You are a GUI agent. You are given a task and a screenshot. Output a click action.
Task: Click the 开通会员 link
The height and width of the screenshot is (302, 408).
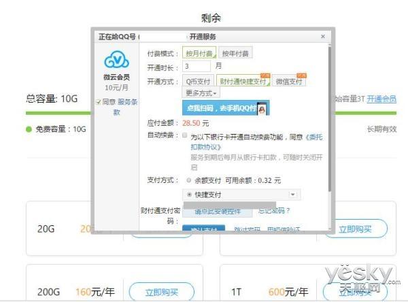tap(381, 99)
